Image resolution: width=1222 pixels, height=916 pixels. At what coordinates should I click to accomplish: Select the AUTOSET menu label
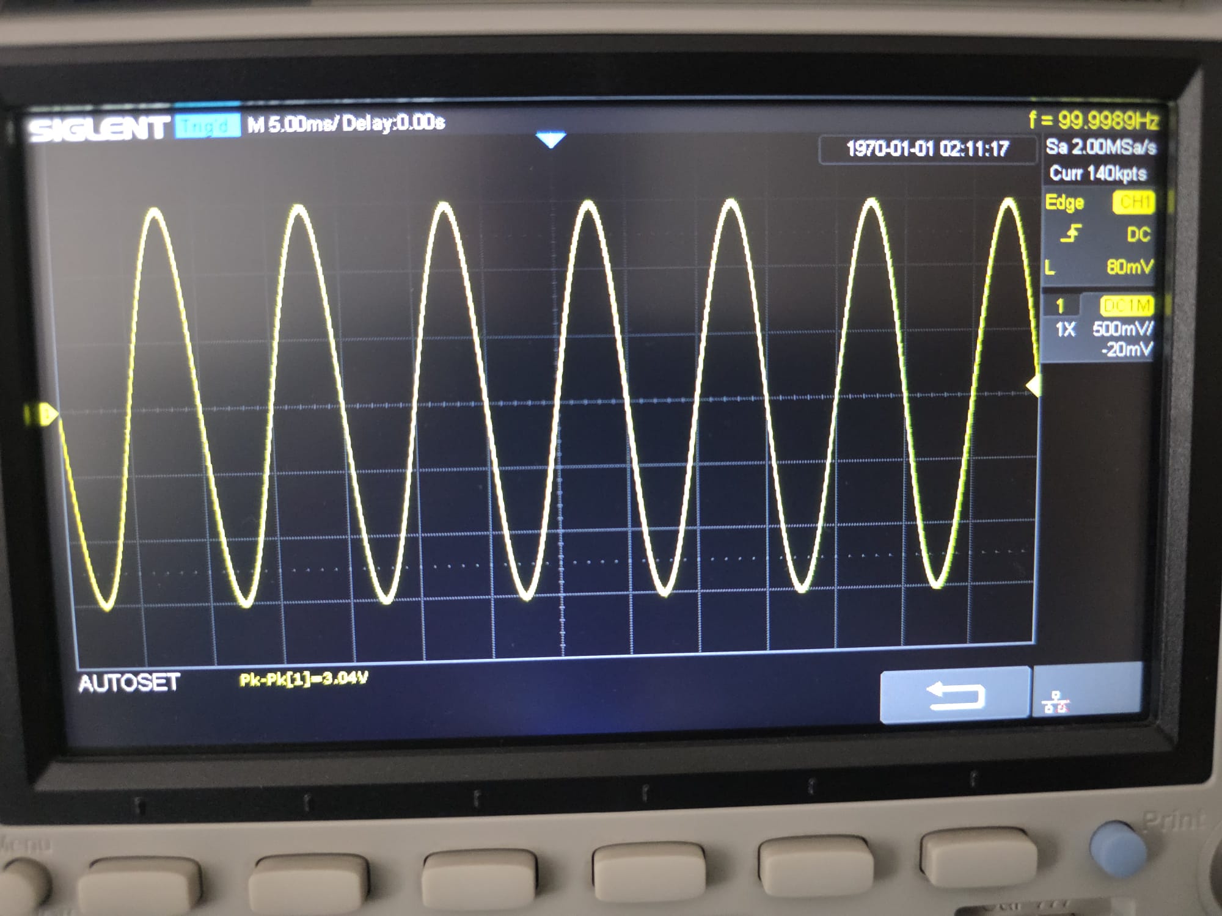click(130, 682)
